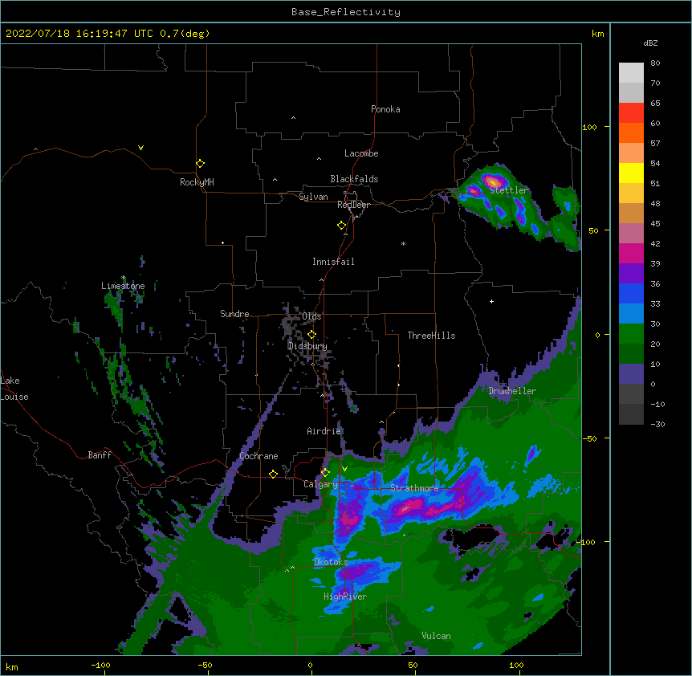
Task: Click the yellow diamond marker below Cochrane
Action: (273, 474)
